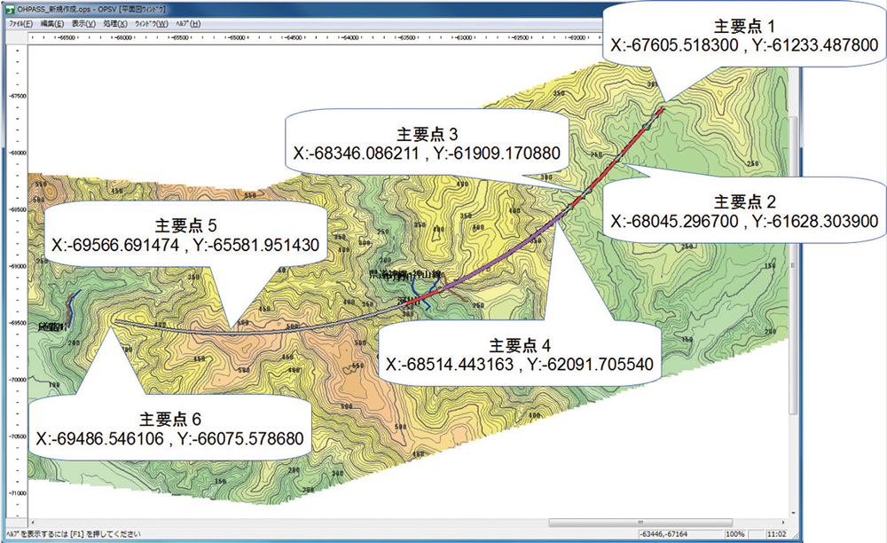Open the 処理(X) menu
The height and width of the screenshot is (543, 887).
[114, 24]
